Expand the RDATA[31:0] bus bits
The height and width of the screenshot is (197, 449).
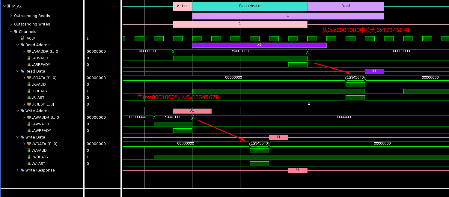click(x=24, y=78)
